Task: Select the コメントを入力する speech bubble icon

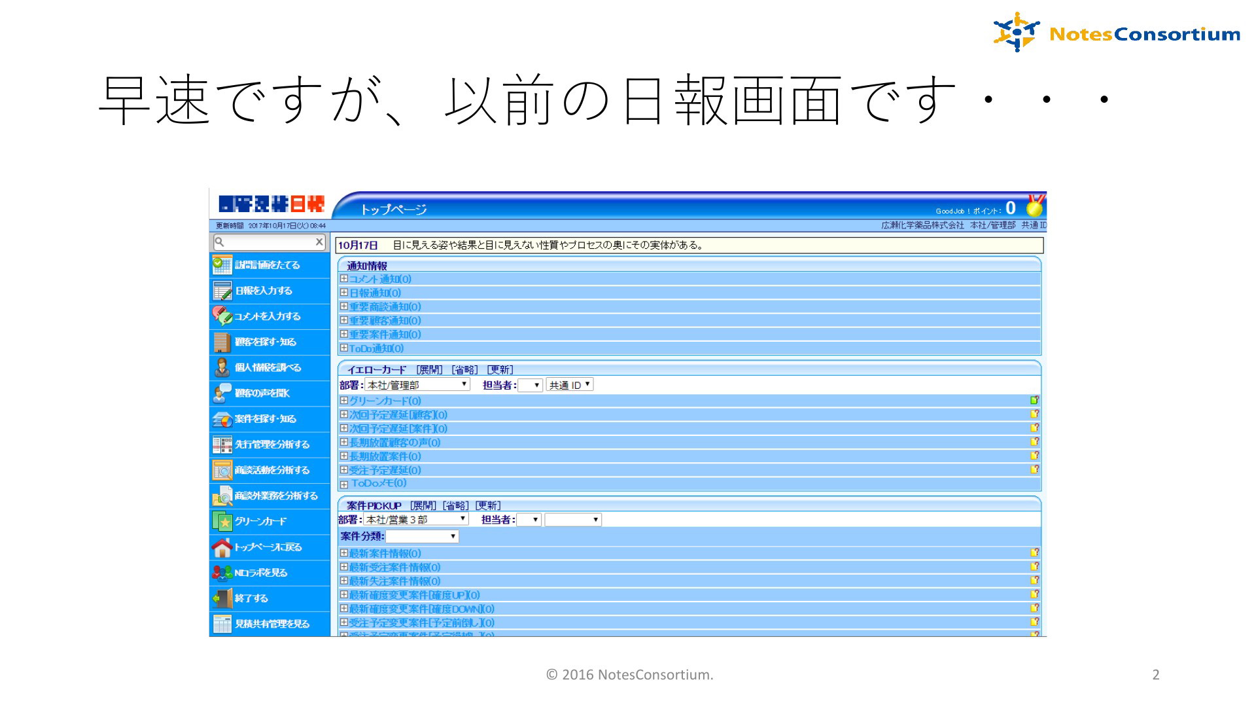Action: point(222,316)
